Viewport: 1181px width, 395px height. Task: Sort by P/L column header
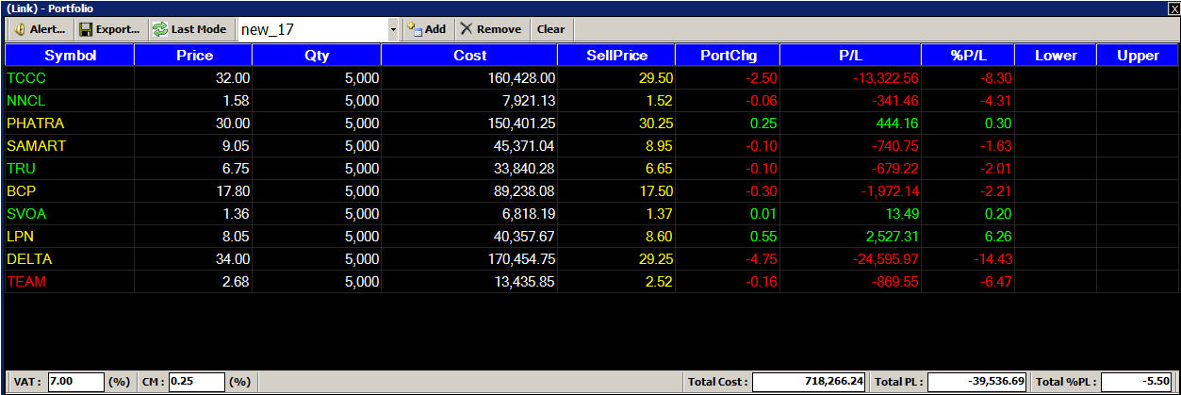point(850,55)
